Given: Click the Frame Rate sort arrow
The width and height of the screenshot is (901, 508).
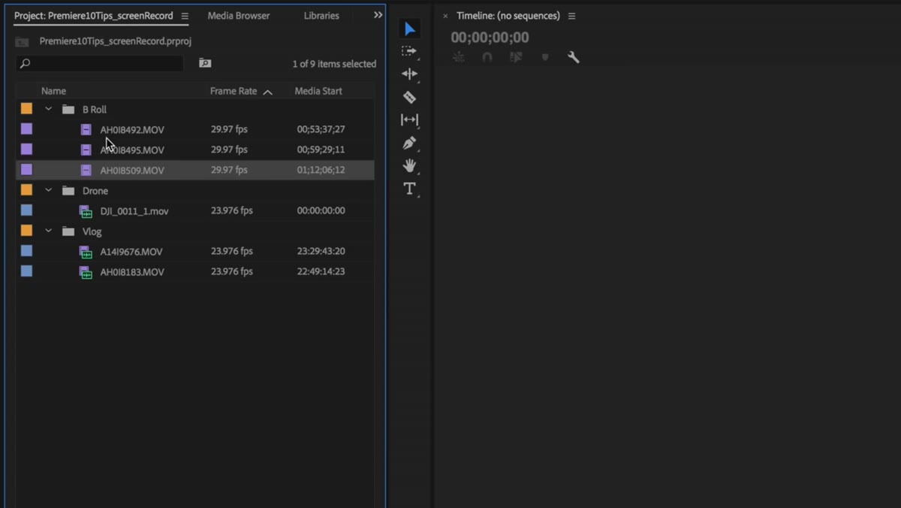Looking at the screenshot, I should click(x=268, y=92).
